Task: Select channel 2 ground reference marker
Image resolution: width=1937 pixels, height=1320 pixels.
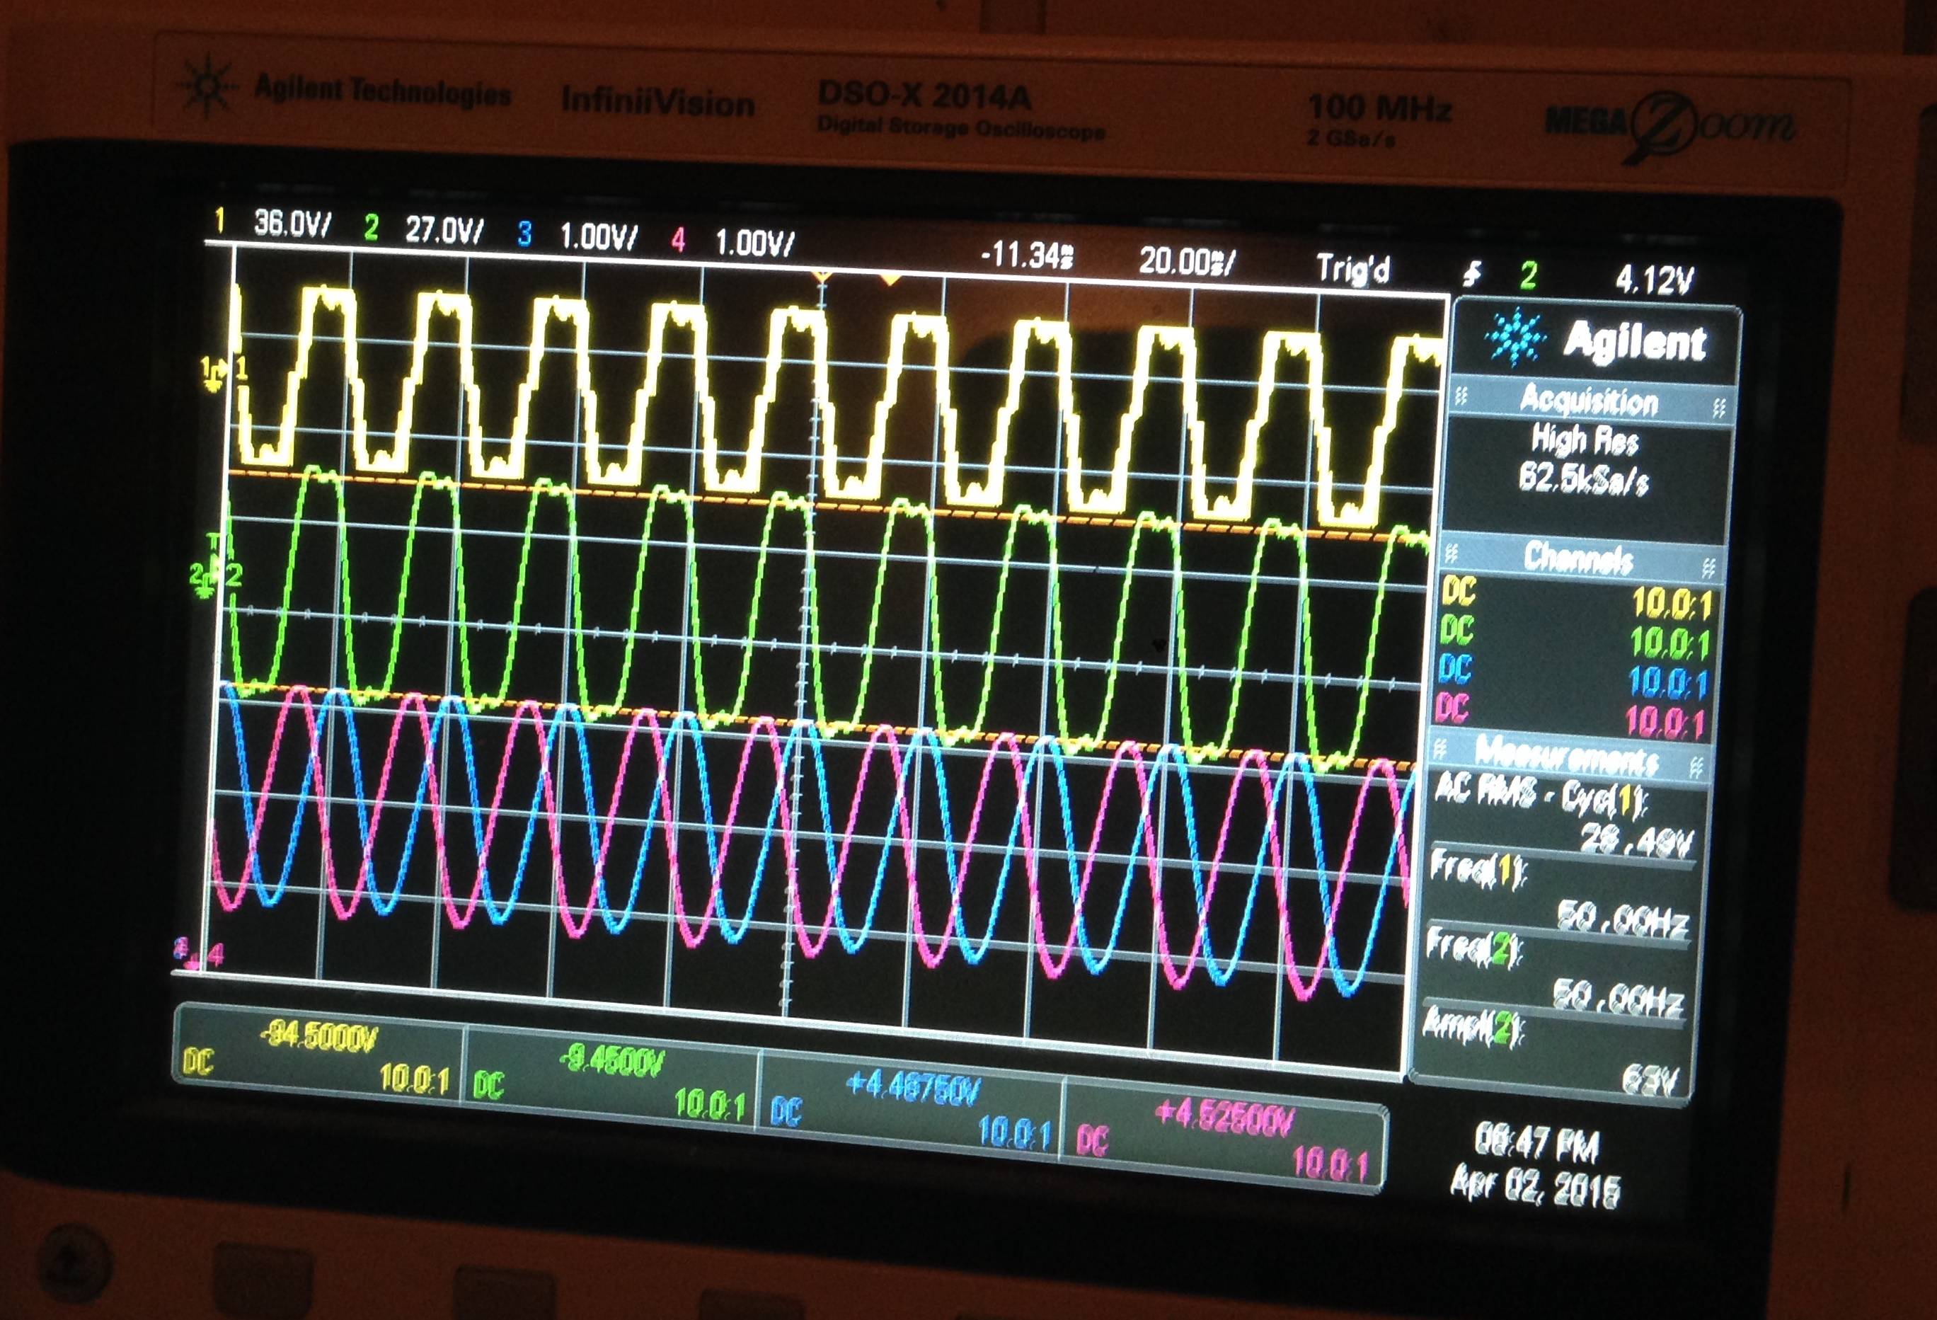Action: pos(205,581)
